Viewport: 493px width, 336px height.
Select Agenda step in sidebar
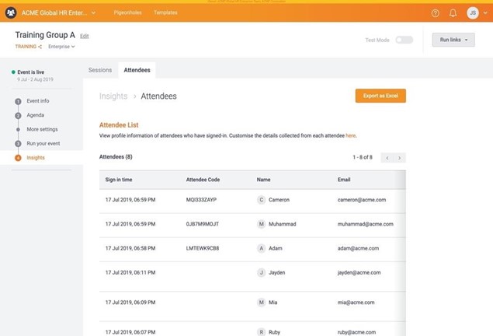[35, 115]
